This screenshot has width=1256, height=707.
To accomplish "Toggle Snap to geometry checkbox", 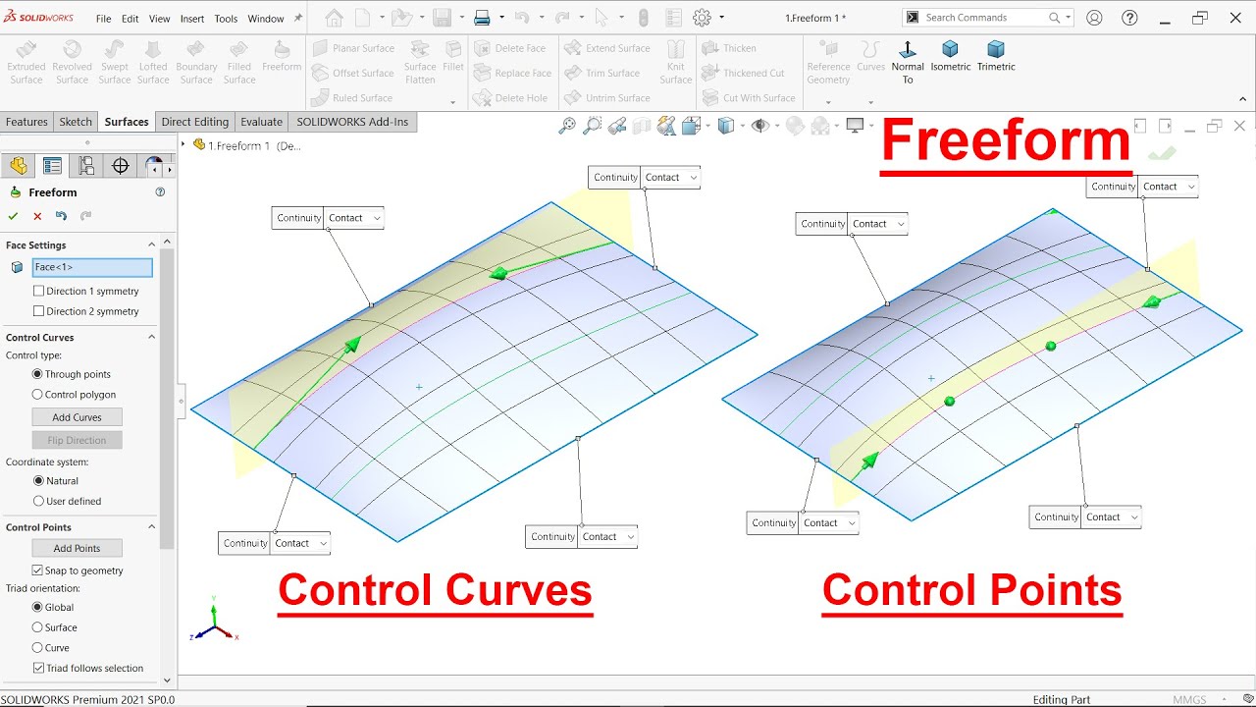I will click(x=37, y=571).
